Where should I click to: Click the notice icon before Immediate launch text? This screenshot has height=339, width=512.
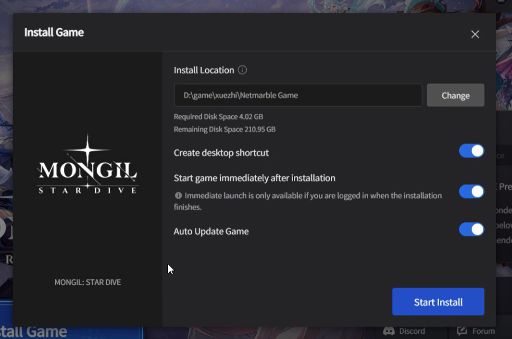pos(178,195)
